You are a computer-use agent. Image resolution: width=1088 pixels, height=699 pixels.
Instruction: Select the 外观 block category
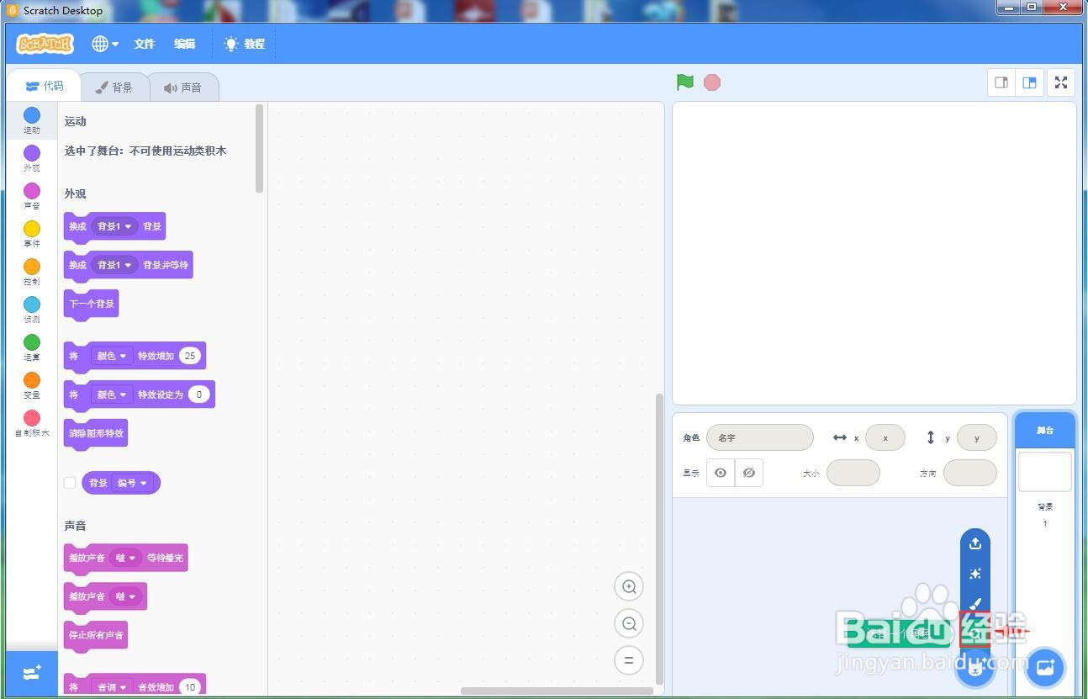[31, 159]
